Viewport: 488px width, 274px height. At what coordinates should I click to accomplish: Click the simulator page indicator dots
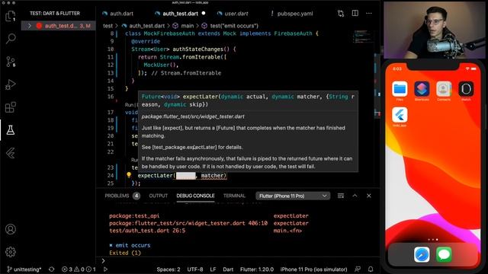(x=433, y=240)
